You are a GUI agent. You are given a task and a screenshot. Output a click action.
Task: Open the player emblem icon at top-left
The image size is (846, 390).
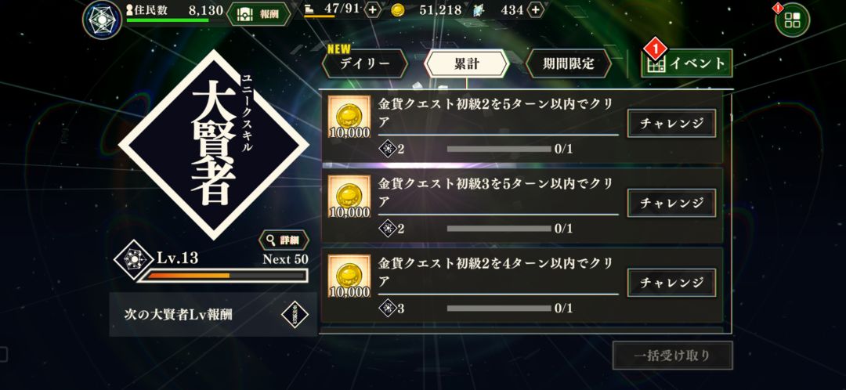[x=102, y=20]
